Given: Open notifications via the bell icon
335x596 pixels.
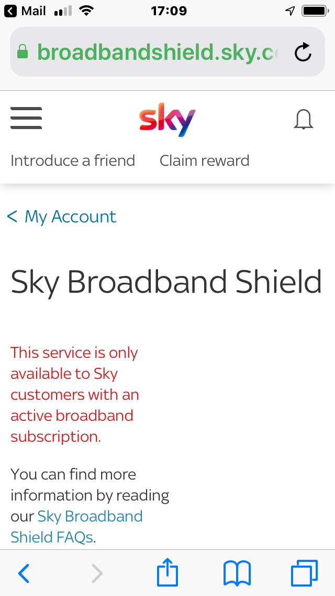Looking at the screenshot, I should [x=304, y=119].
